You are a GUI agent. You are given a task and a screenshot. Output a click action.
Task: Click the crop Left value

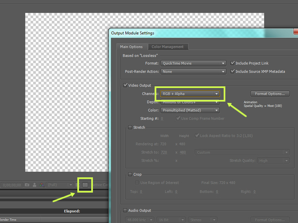click(176, 192)
